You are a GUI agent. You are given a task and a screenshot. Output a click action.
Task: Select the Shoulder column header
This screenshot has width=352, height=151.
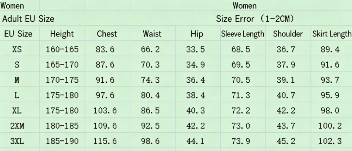pyautogui.click(x=288, y=34)
